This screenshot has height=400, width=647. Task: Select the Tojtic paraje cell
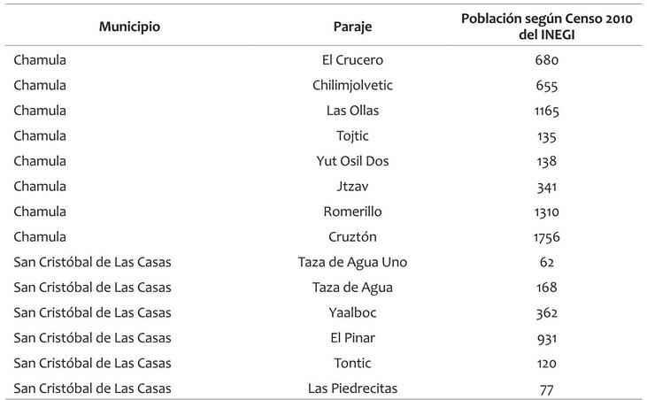click(352, 136)
